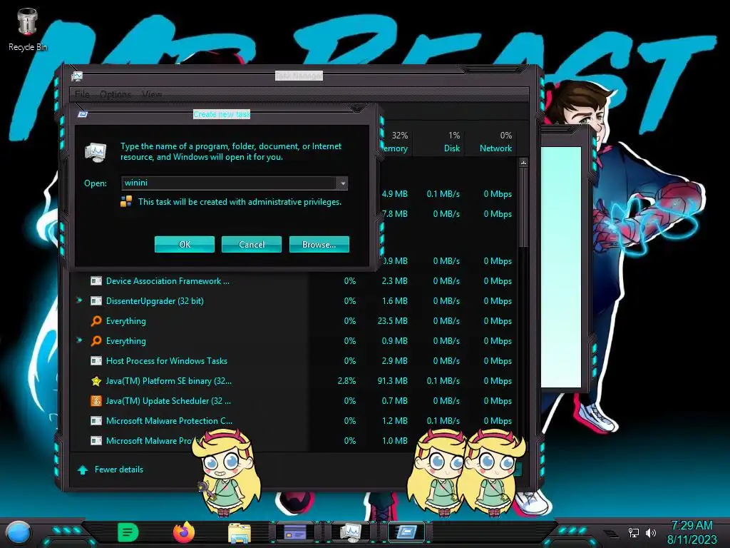Open the View menu in Task Manager

(152, 94)
